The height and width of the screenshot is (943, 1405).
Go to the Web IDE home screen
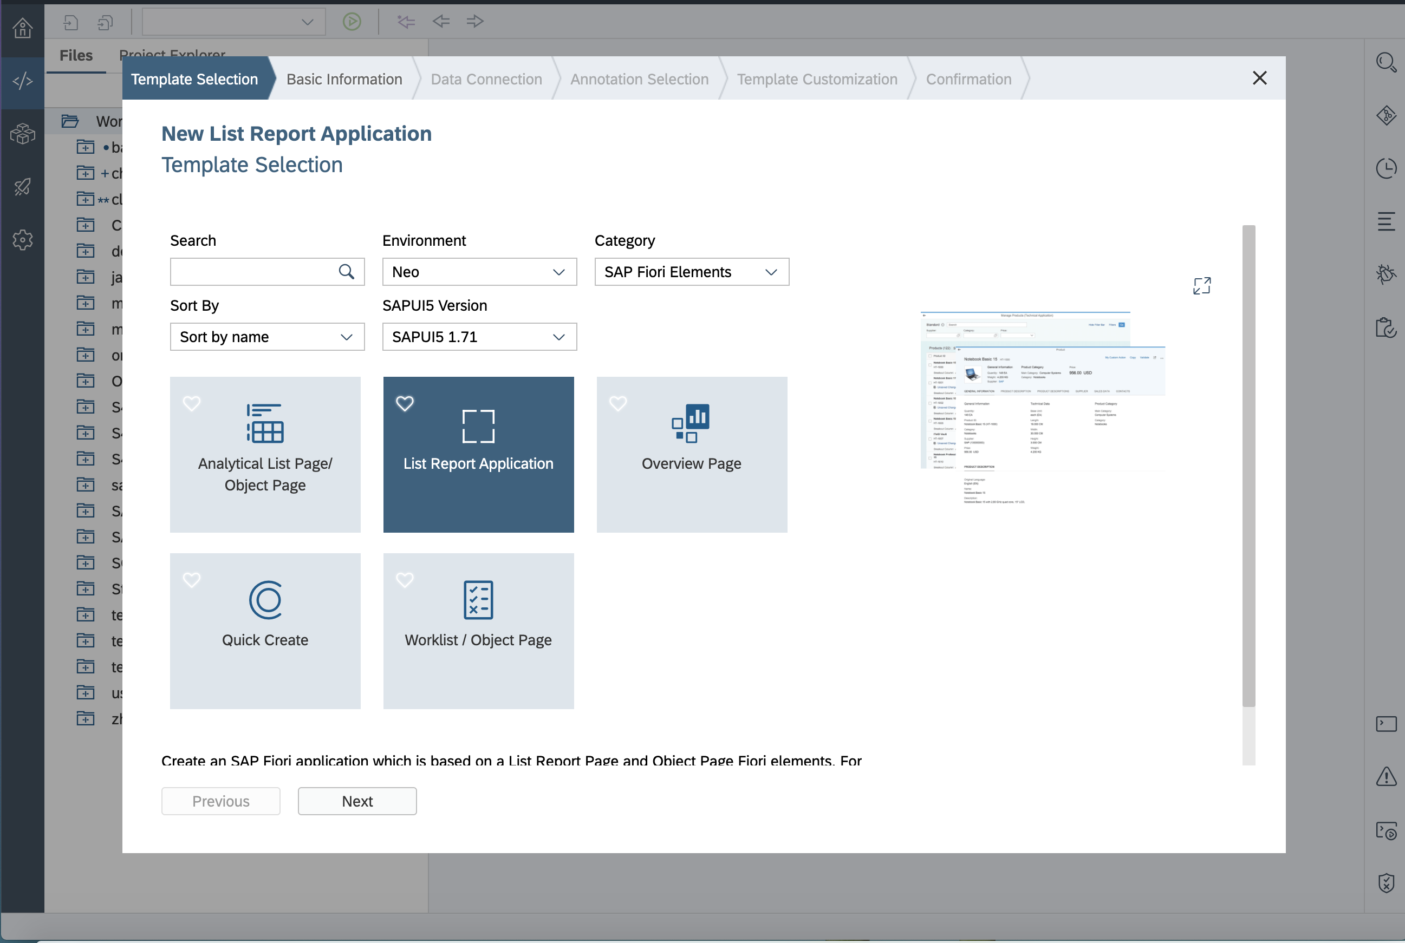pyautogui.click(x=22, y=28)
